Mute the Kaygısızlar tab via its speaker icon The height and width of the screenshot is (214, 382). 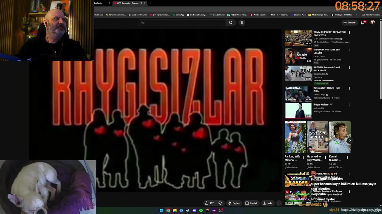point(141,3)
